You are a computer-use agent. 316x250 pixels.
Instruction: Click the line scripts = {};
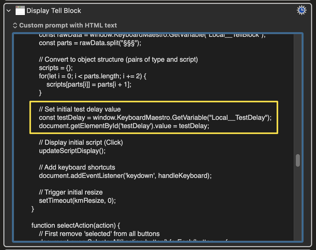56,68
